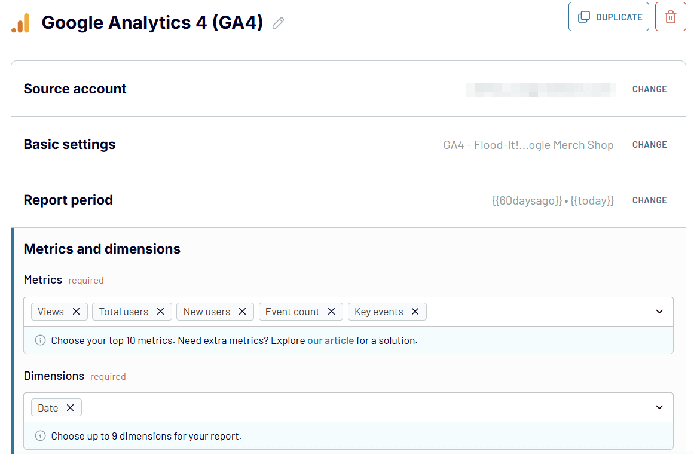This screenshot has width=694, height=454.
Task: Remove the Event count metric chip
Action: tap(332, 312)
